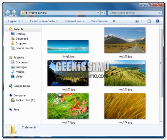Open the Musica library
The height and width of the screenshot is (140, 167).
[x=20, y=72]
